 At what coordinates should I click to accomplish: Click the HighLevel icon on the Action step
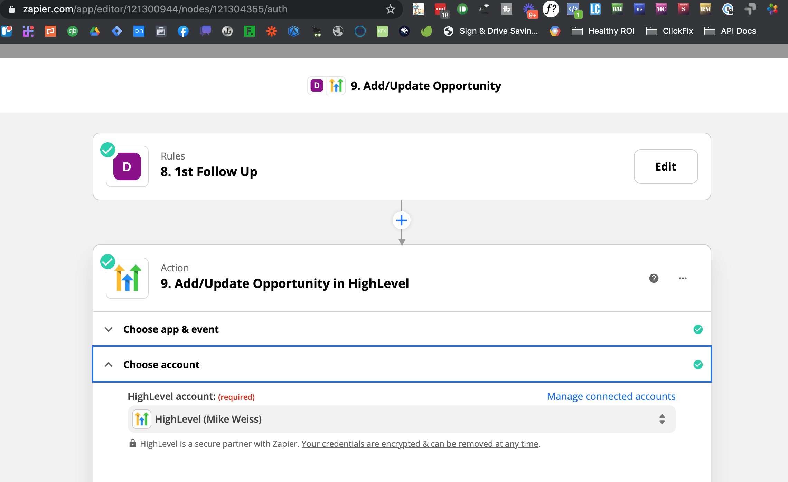point(127,278)
